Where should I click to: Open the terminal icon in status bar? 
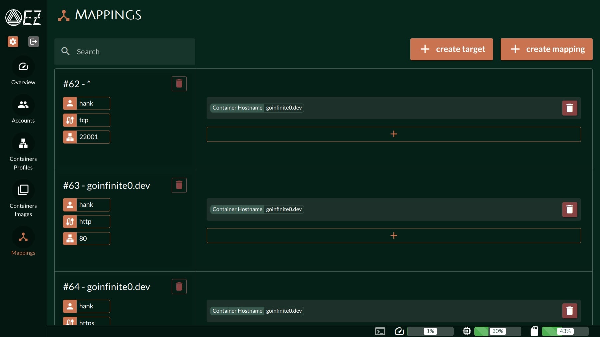tap(380, 331)
